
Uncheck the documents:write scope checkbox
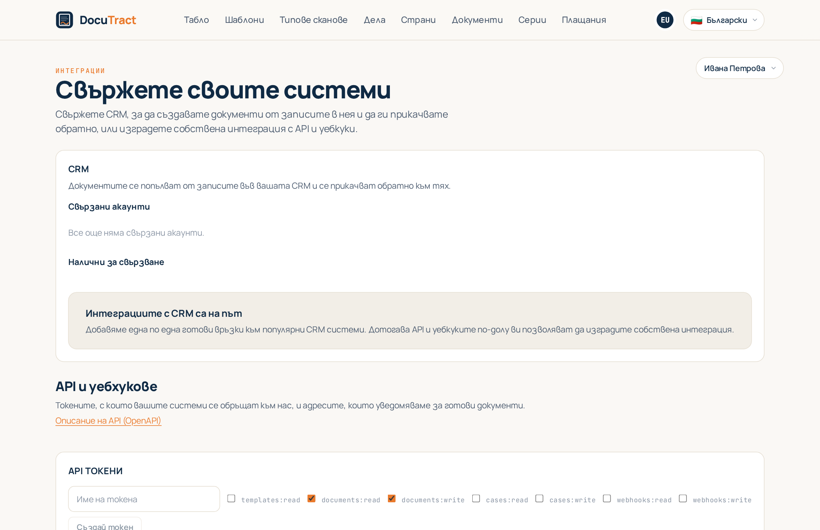392,498
